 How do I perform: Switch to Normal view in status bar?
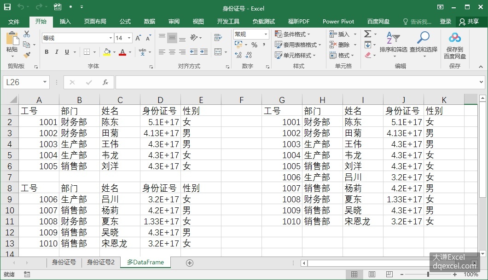[354, 274]
